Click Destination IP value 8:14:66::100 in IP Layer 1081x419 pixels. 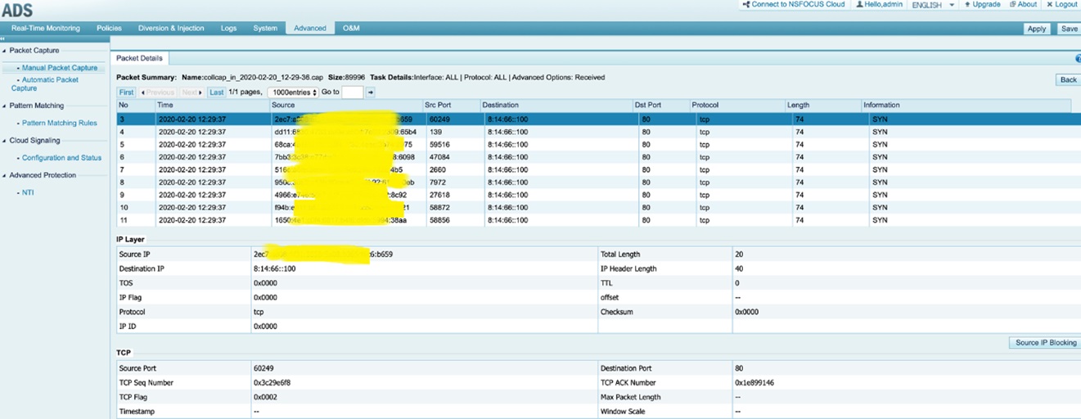pyautogui.click(x=275, y=268)
